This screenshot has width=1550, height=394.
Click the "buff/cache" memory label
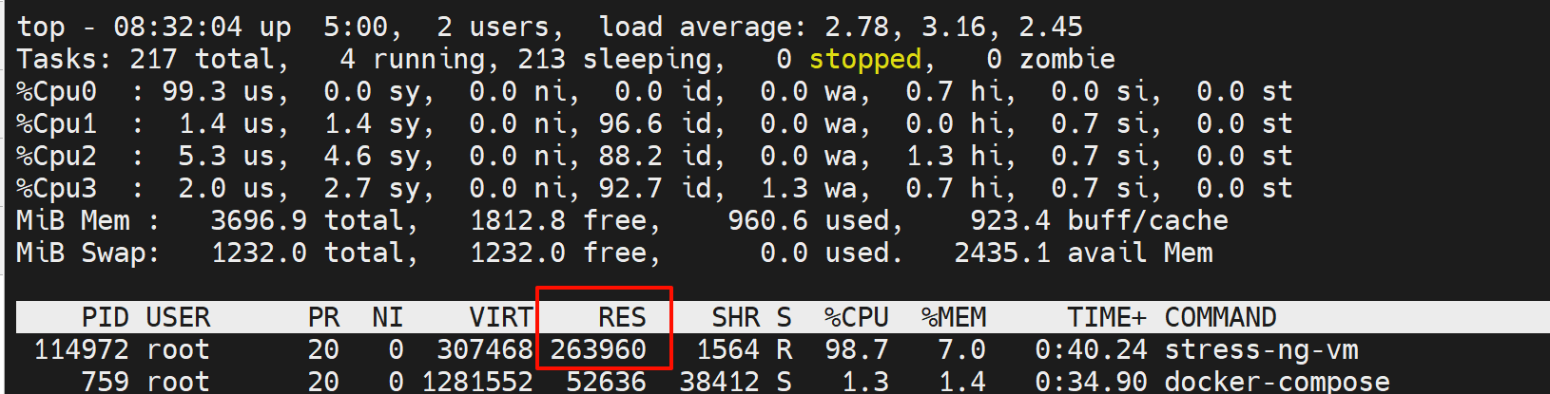1147,220
